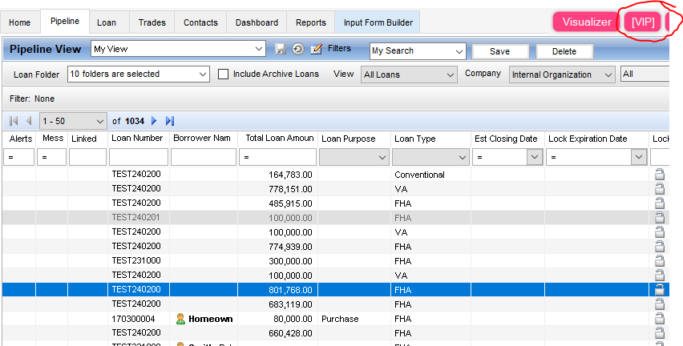The height and width of the screenshot is (346, 683).
Task: Click the Loan Number filter input field
Action: point(139,158)
